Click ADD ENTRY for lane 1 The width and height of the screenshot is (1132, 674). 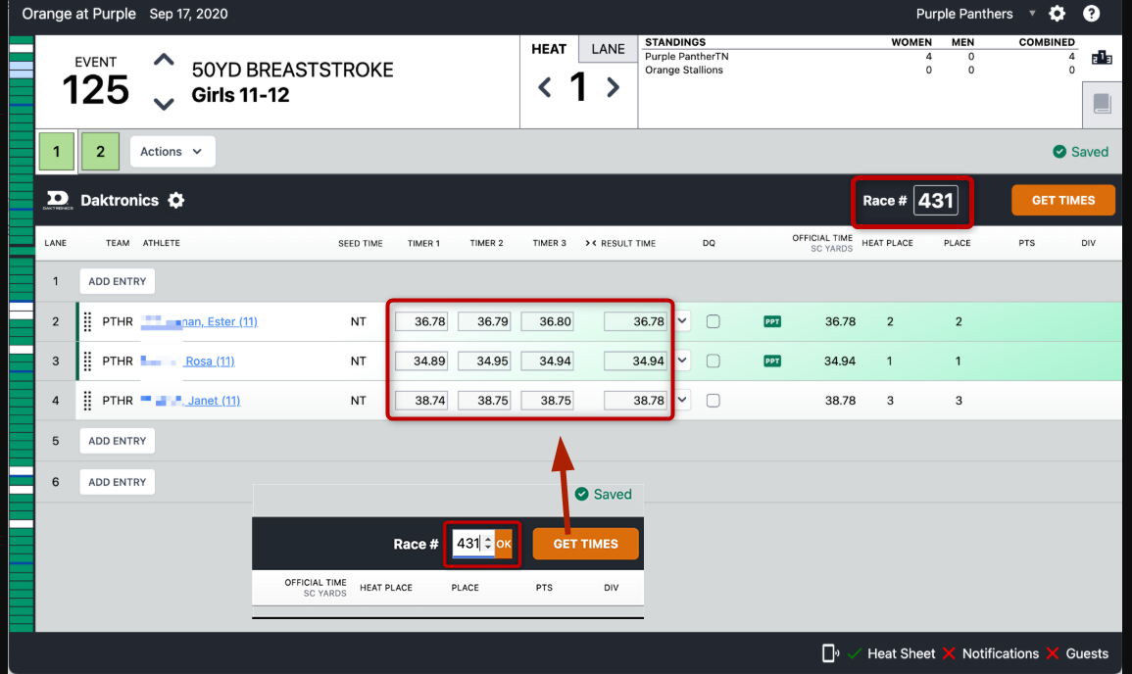click(x=117, y=281)
